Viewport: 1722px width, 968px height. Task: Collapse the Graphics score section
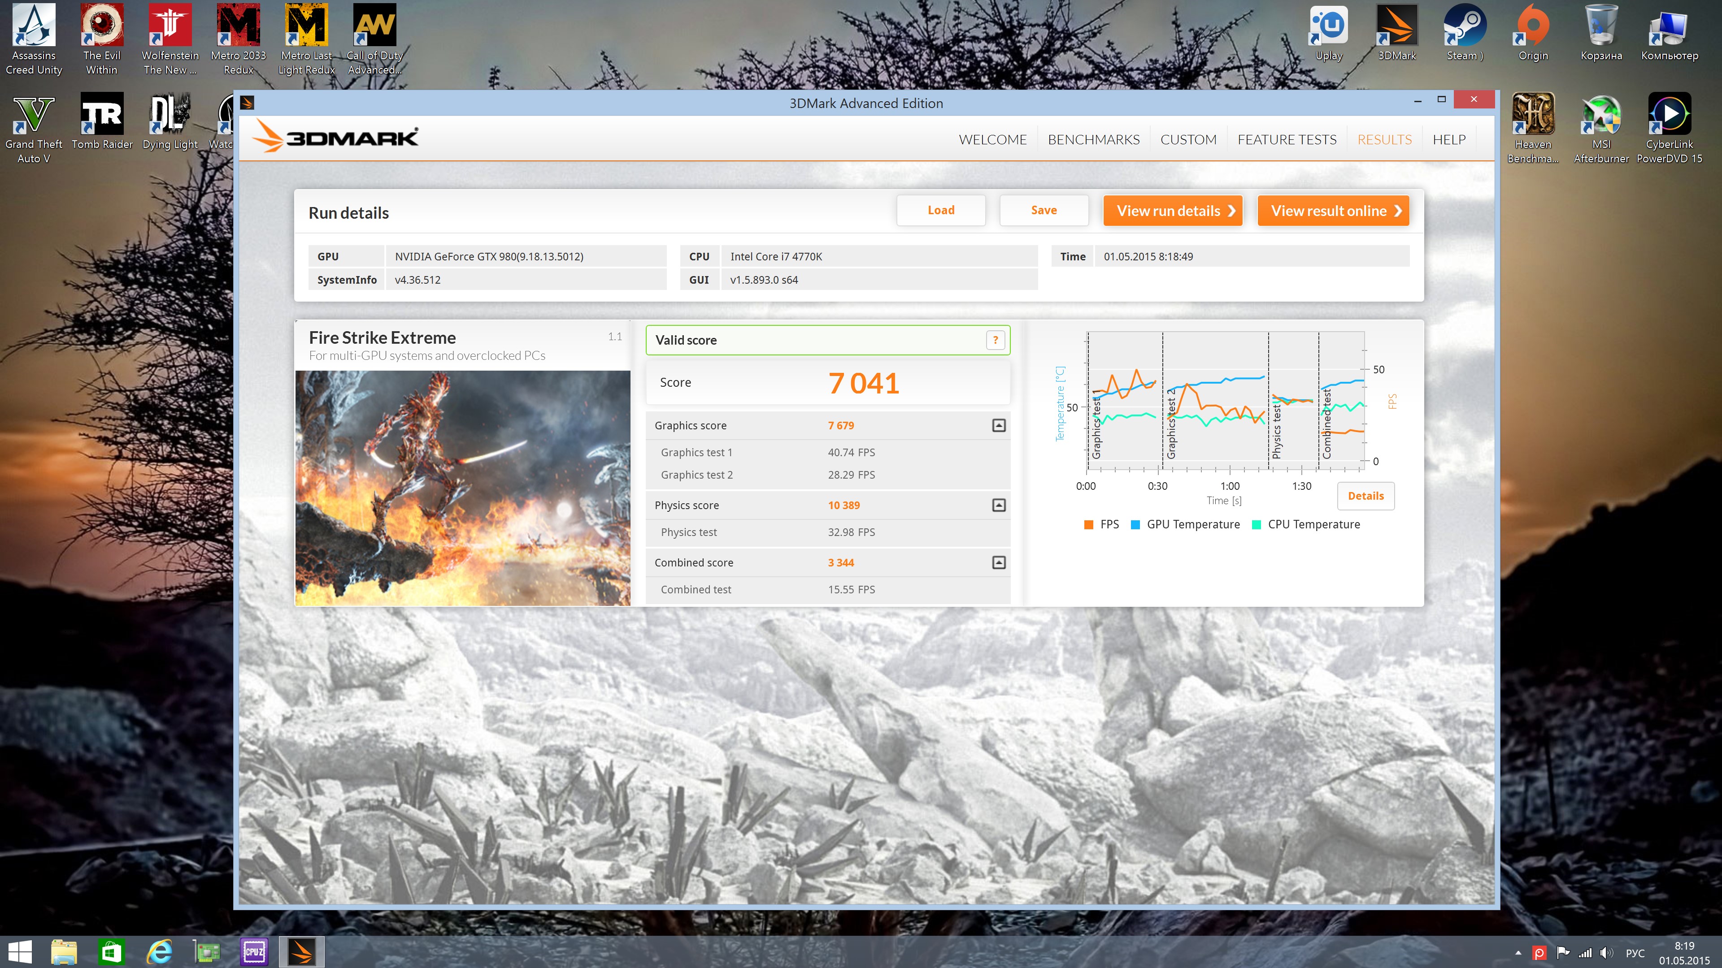click(998, 426)
